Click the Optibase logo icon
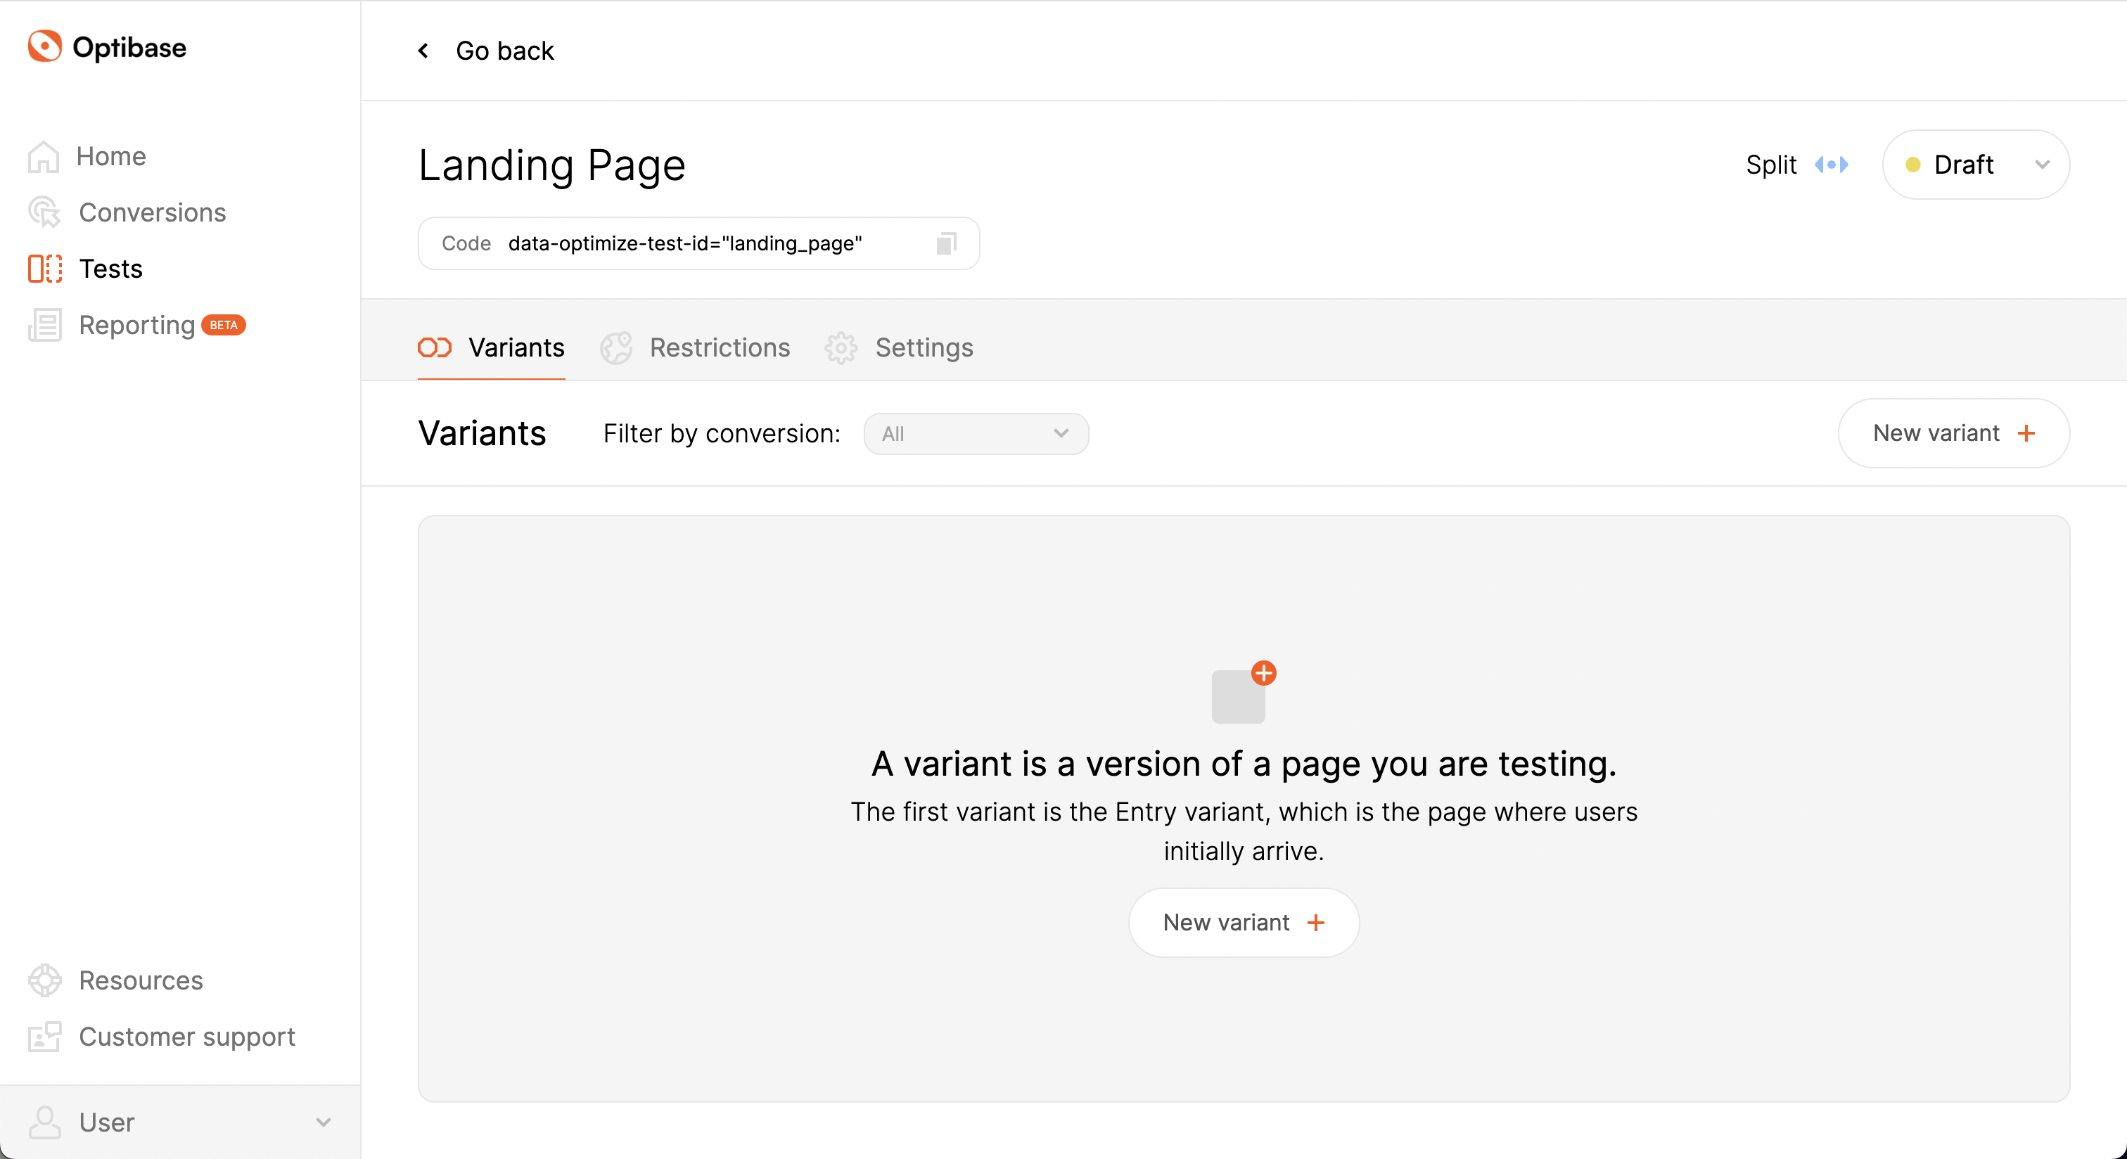 point(44,46)
